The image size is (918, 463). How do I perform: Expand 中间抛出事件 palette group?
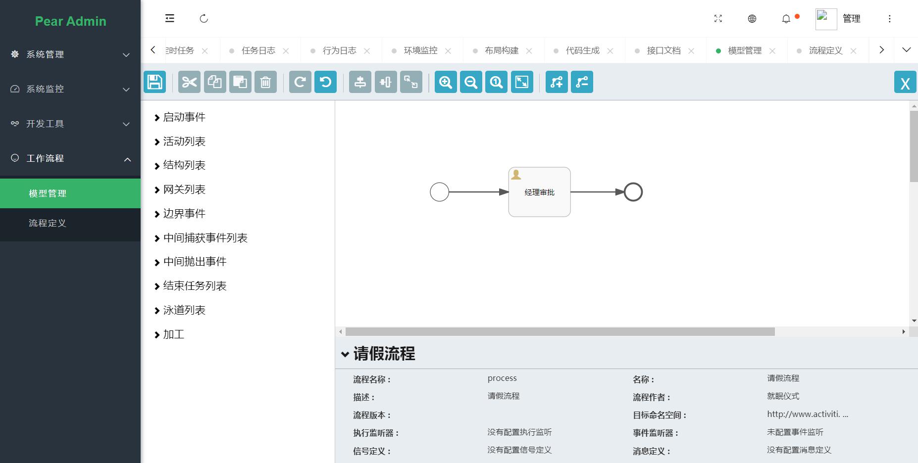pos(190,262)
